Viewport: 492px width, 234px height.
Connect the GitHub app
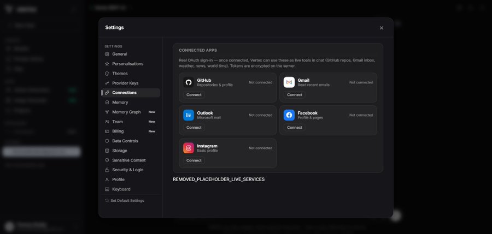(x=194, y=95)
